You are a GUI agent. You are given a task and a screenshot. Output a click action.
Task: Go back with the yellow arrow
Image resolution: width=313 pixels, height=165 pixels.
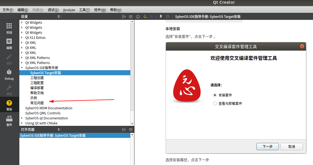pyautogui.click(x=145, y=16)
